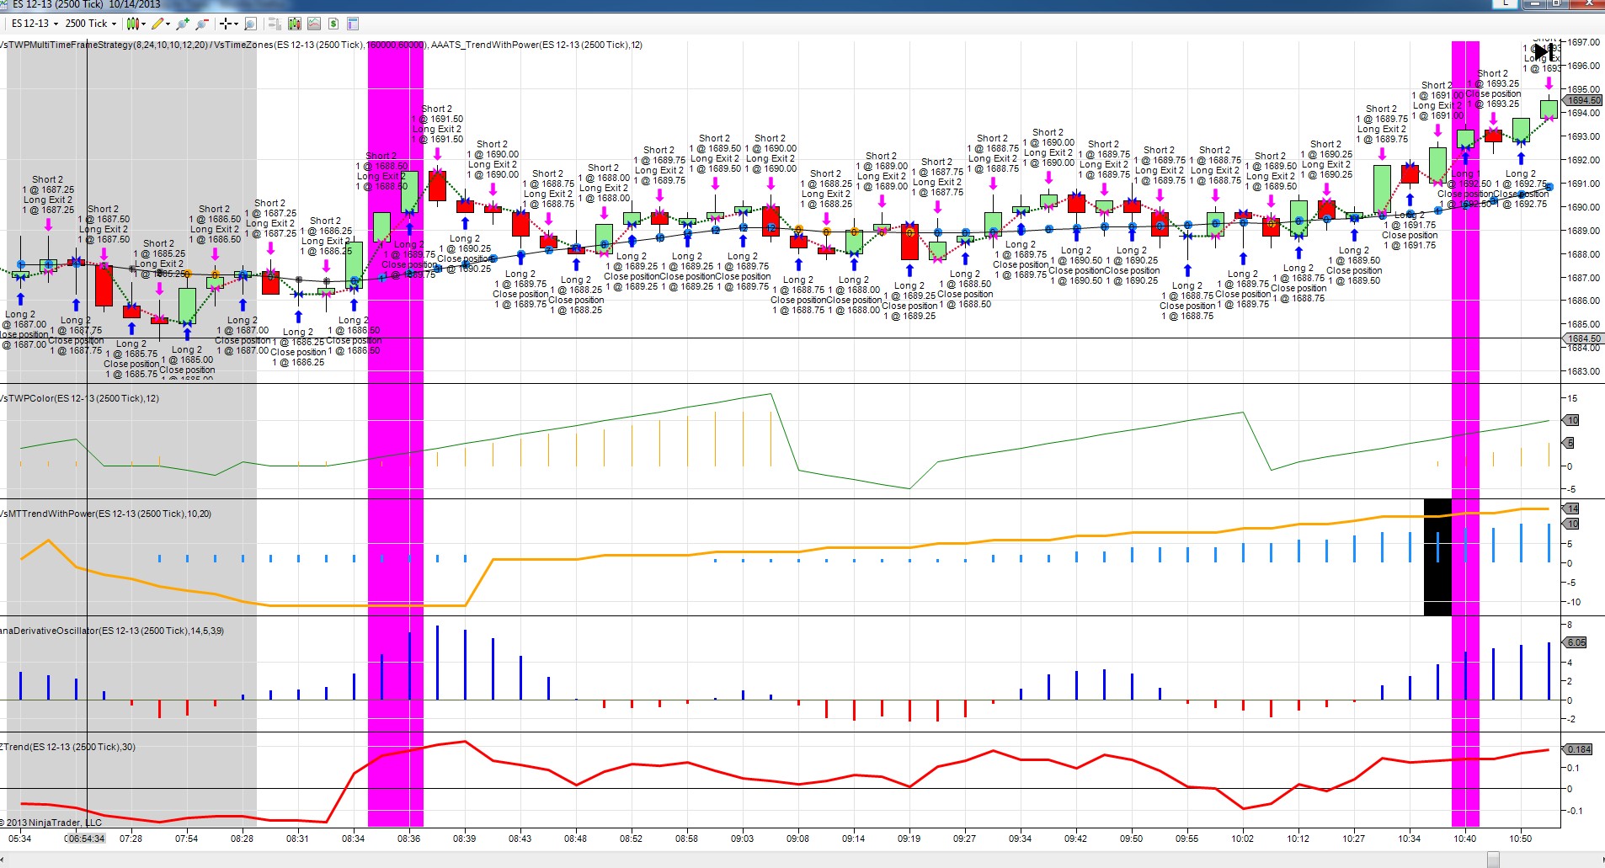Click the 1683.00 price axis label
Viewport: 1605px width, 868px height.
point(1583,371)
